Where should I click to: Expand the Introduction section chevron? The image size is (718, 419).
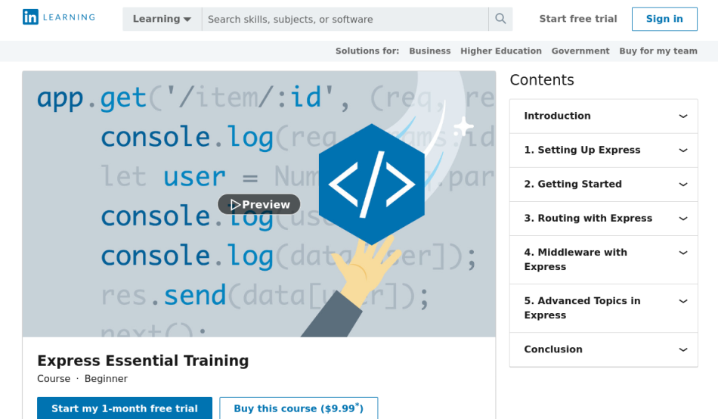click(x=682, y=116)
